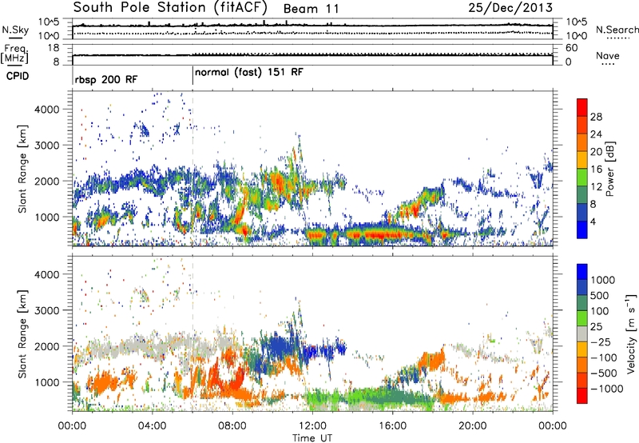Click the 'Nave' legend label
This screenshot has height=443, width=639.
point(608,55)
